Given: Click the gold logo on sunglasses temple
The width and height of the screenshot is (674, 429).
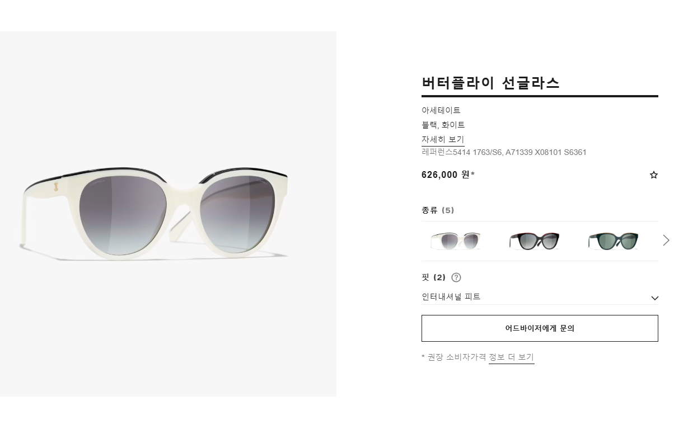Looking at the screenshot, I should [55, 187].
